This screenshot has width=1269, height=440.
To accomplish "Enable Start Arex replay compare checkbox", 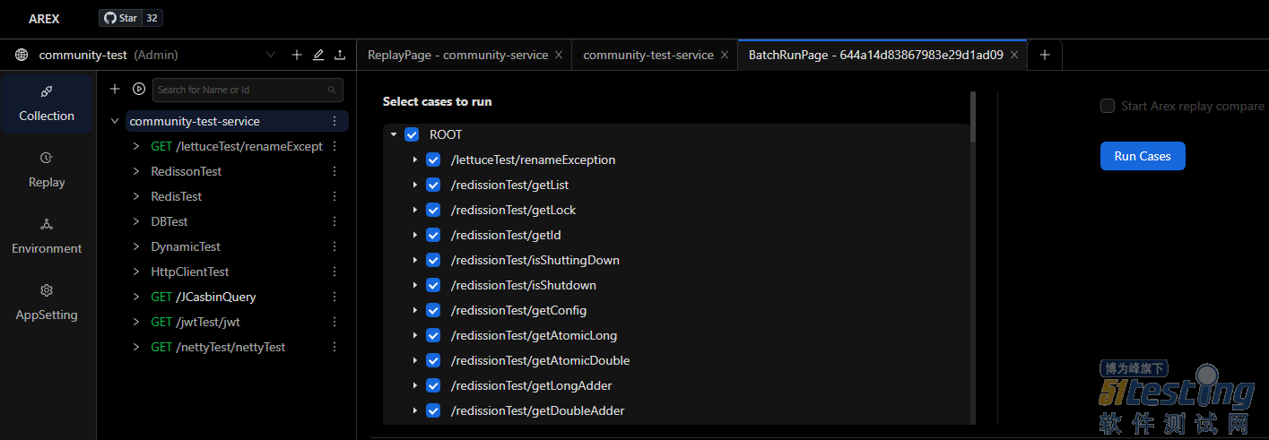I will (x=1108, y=106).
